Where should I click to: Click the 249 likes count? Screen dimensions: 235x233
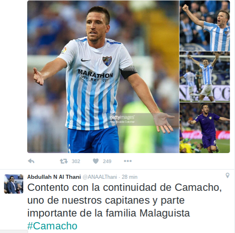coord(107,161)
